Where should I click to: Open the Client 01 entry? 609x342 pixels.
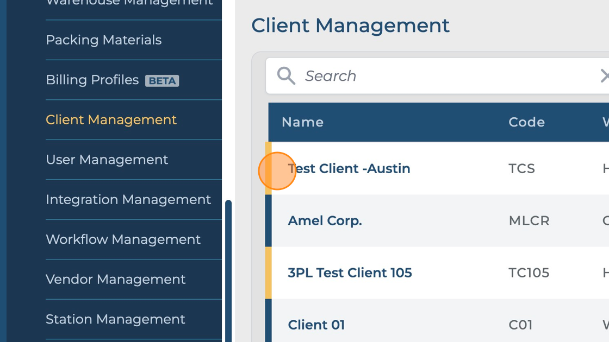click(316, 325)
